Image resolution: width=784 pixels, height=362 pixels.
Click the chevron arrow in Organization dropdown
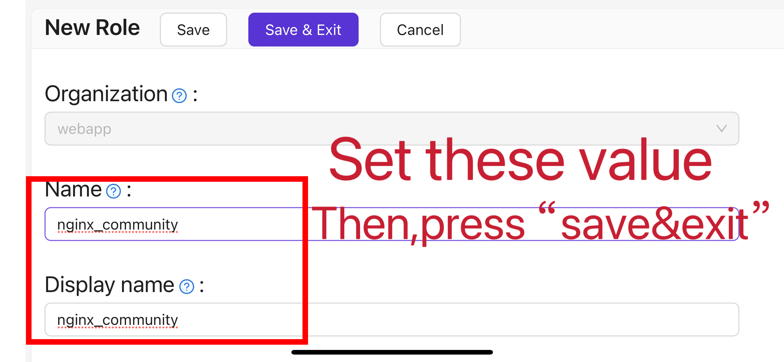(721, 128)
